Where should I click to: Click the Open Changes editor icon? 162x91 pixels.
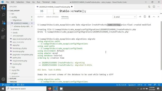point(149,7)
